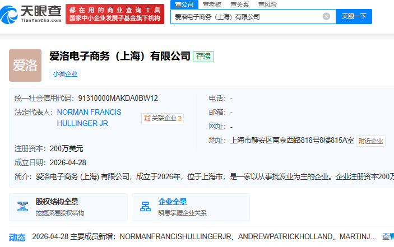Switch to the 查公司 tab
394x247 pixels.
click(x=184, y=4)
